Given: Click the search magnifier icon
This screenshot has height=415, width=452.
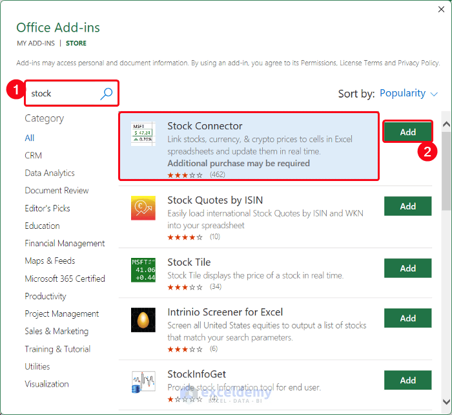Looking at the screenshot, I should pos(107,94).
